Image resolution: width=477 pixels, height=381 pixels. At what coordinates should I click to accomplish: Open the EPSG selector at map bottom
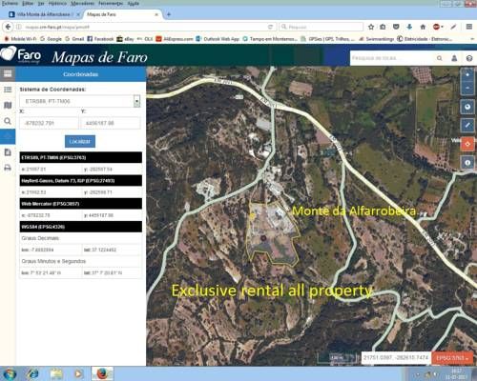(452, 358)
